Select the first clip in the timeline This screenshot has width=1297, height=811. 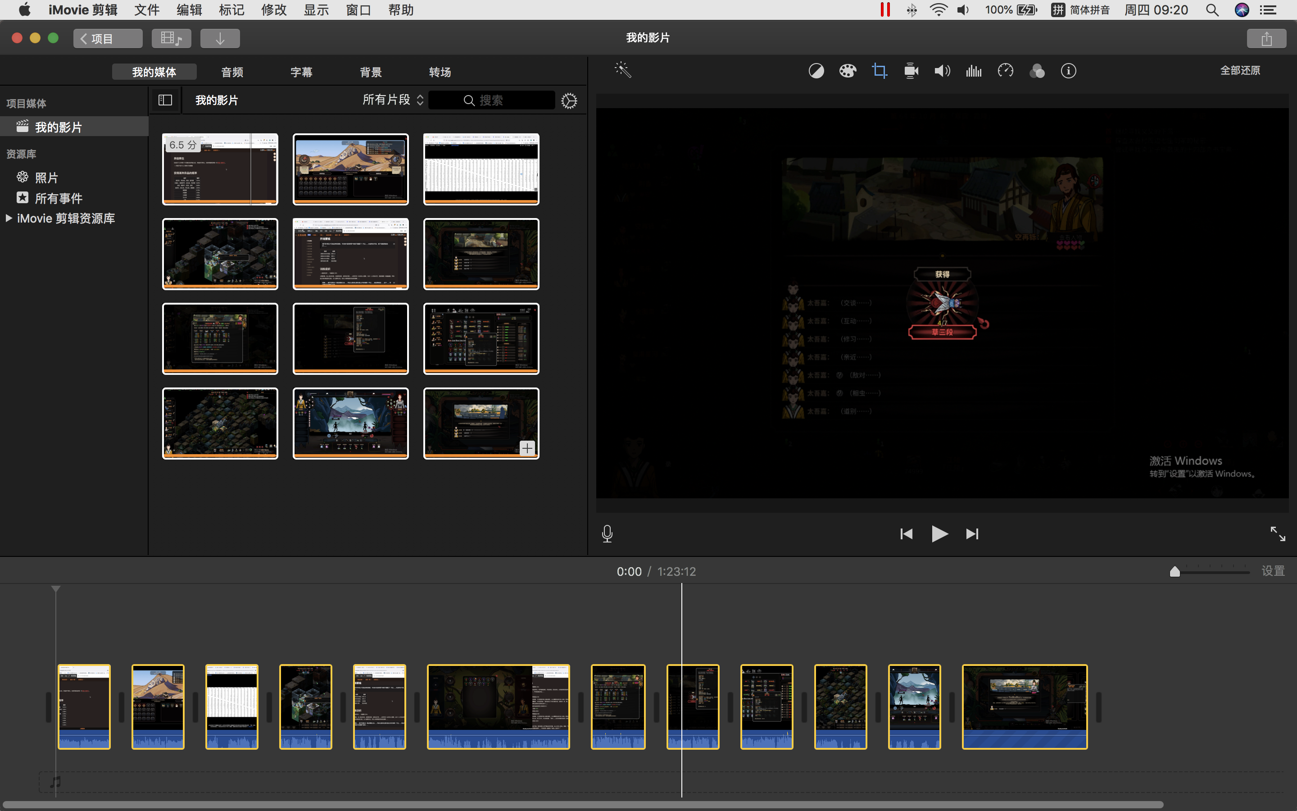pyautogui.click(x=84, y=706)
